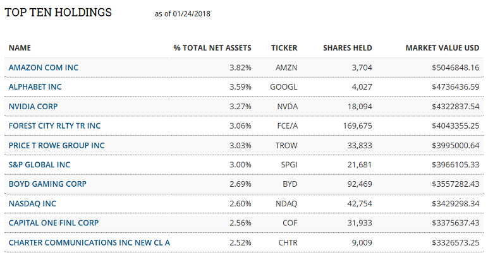Select the 3.27% net assets value

240,106
